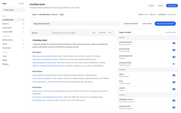Viewport: 181px width, 113px height.
Task: Open the runway.health site
Action: pos(13,32)
